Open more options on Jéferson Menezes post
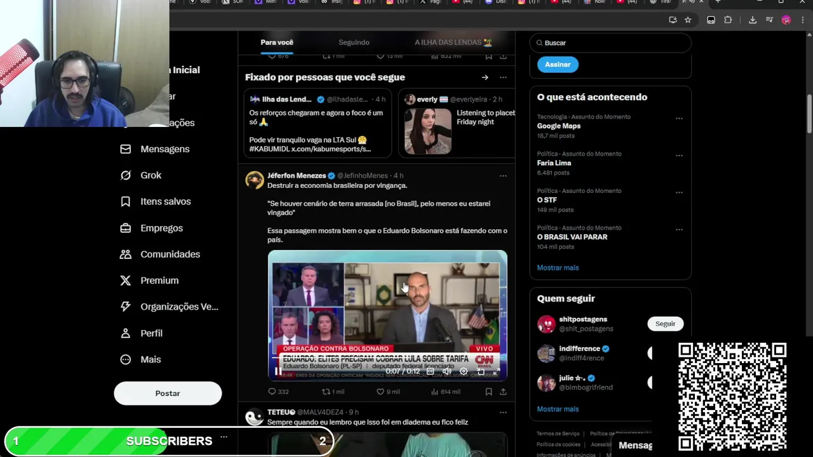The width and height of the screenshot is (813, 457). point(503,176)
